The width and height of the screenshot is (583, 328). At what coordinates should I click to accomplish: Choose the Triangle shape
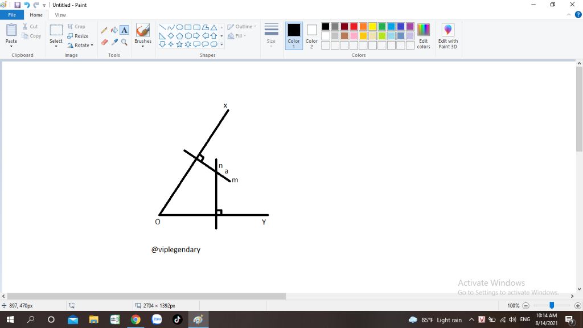(x=214, y=27)
